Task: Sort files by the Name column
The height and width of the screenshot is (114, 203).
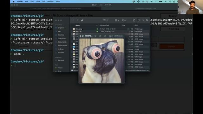Action: click(x=77, y=25)
